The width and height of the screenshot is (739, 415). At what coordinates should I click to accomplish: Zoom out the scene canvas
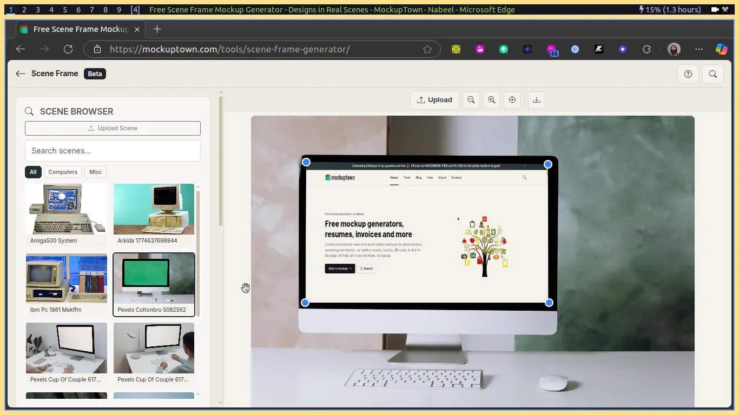[471, 100]
